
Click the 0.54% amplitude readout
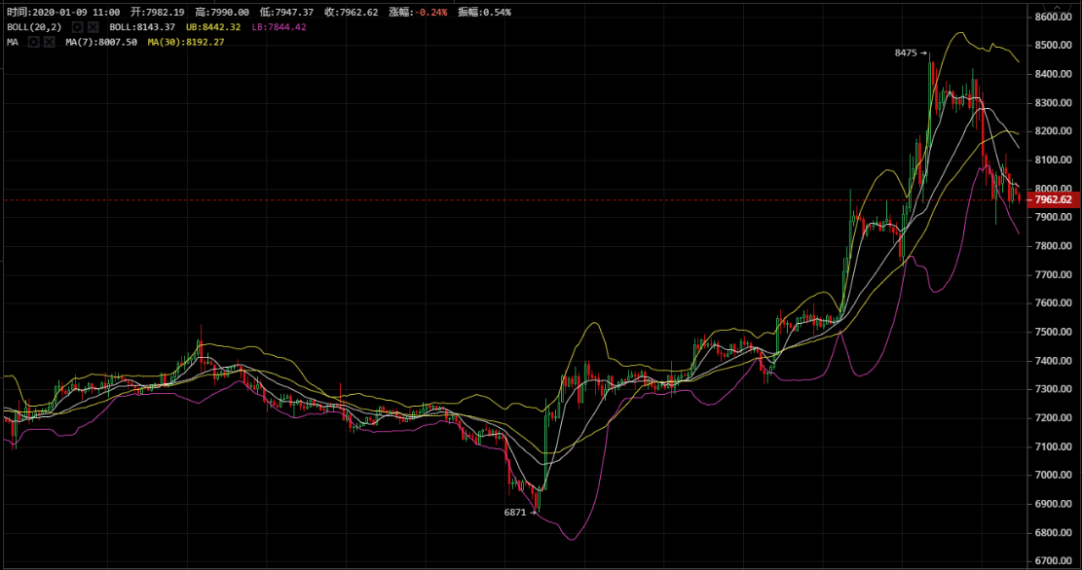pyautogui.click(x=484, y=13)
